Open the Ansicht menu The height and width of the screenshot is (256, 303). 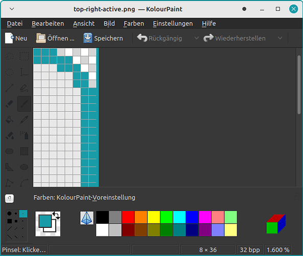click(84, 24)
